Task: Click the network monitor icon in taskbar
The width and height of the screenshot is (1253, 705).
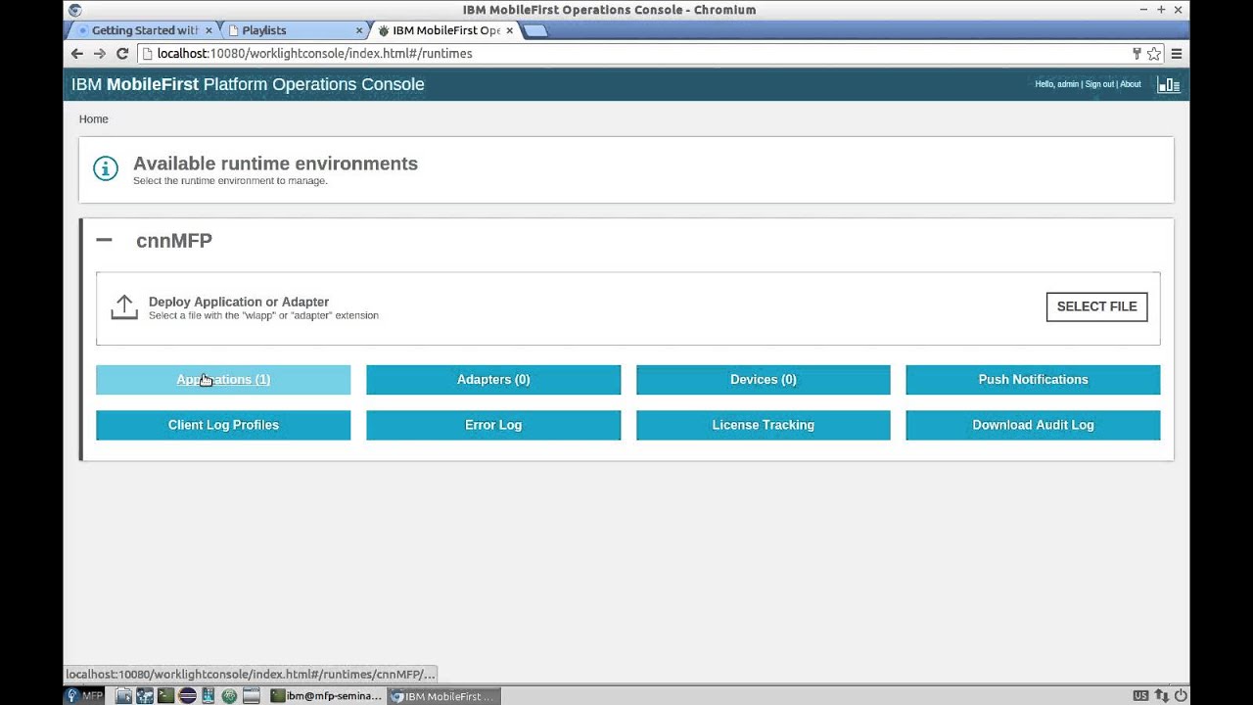Action: [144, 696]
